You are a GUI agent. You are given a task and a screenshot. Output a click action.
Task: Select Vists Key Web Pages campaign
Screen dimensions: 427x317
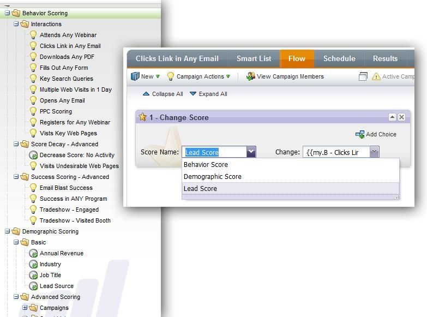(x=68, y=133)
